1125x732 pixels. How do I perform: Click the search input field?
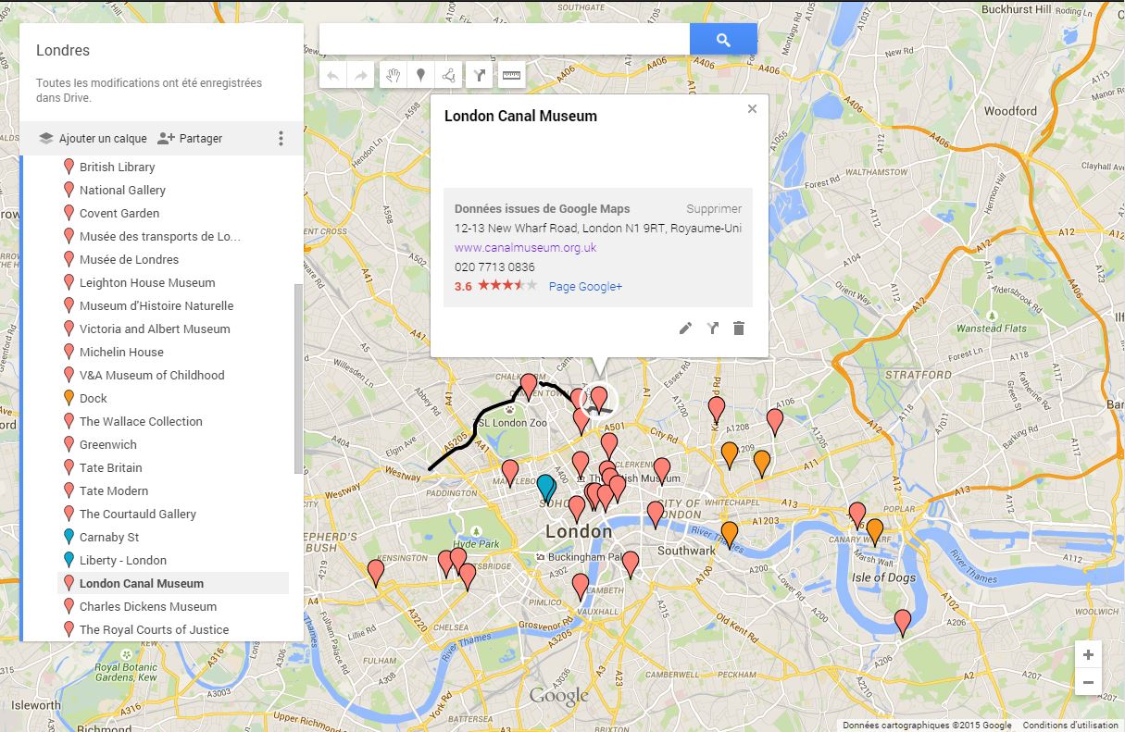pyautogui.click(x=505, y=40)
